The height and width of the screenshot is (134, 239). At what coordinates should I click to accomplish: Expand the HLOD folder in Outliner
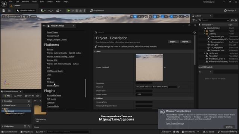coord(205,31)
